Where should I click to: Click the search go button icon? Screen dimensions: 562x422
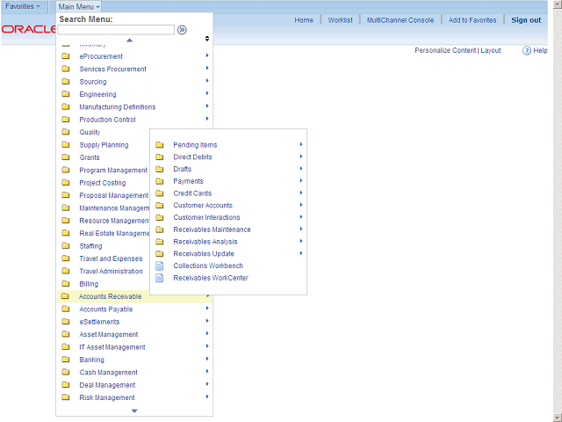[x=182, y=30]
